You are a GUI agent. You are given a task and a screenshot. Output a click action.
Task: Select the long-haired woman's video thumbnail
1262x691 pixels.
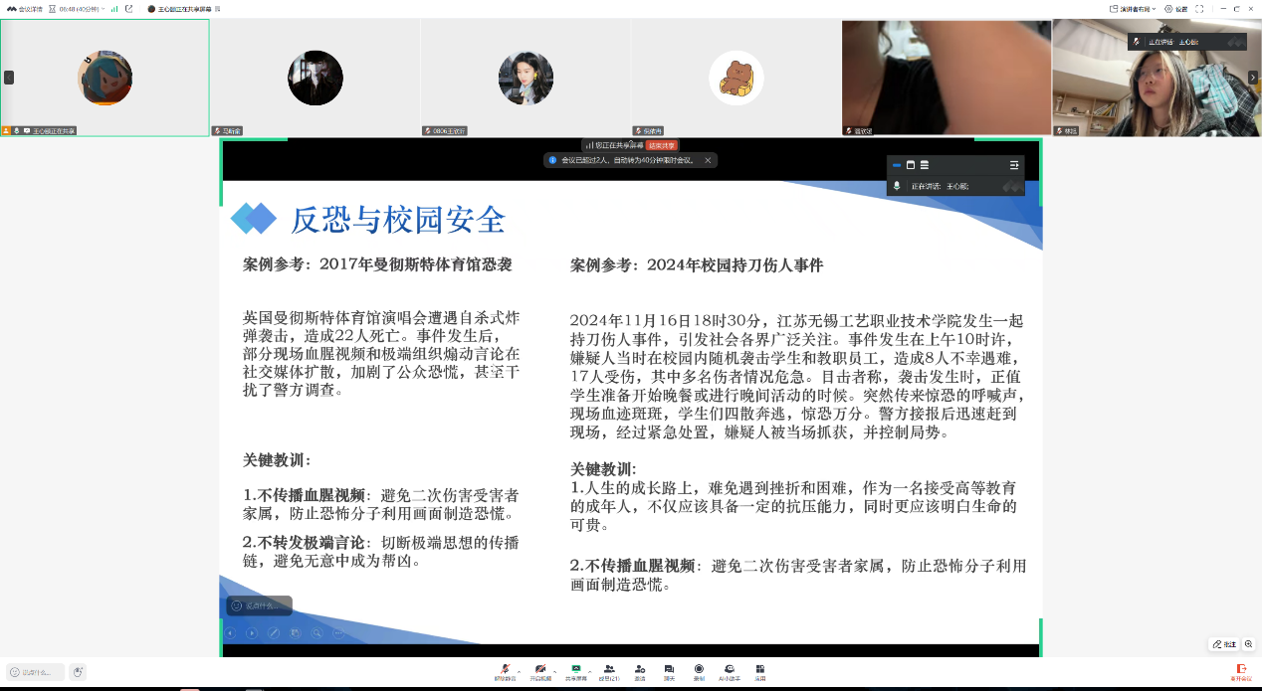(x=526, y=78)
